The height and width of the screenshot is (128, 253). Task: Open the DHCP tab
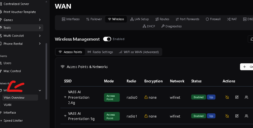149,26
